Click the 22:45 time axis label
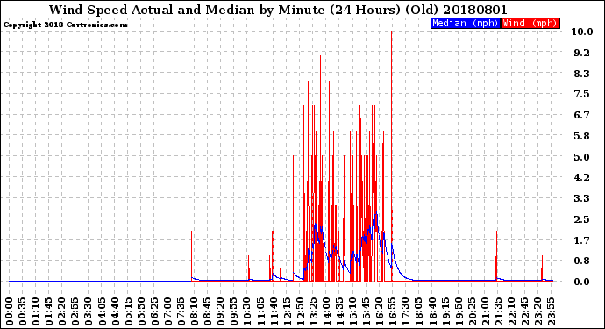This screenshot has height=329, width=605. point(524,311)
